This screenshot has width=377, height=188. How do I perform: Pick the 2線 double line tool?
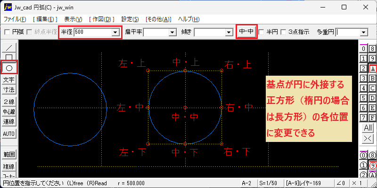click(x=9, y=102)
